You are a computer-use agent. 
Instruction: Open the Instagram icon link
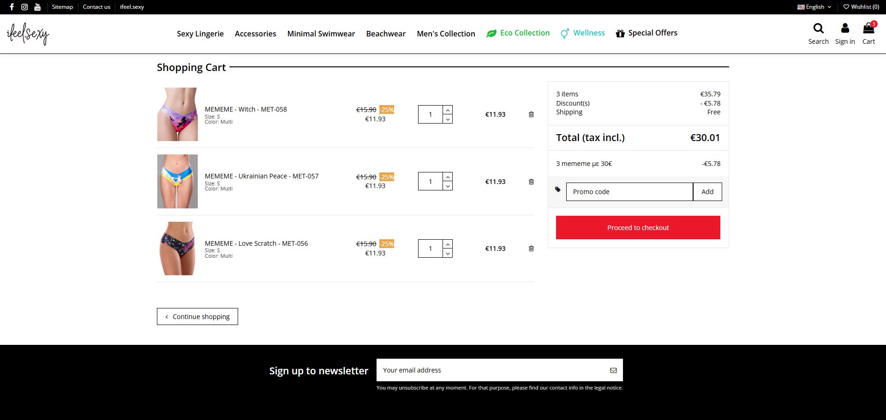click(24, 7)
